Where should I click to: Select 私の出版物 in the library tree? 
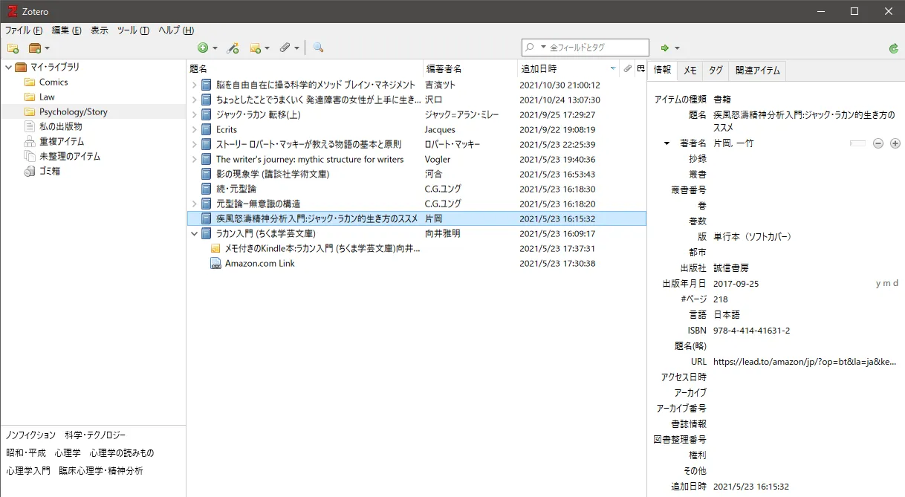[60, 126]
